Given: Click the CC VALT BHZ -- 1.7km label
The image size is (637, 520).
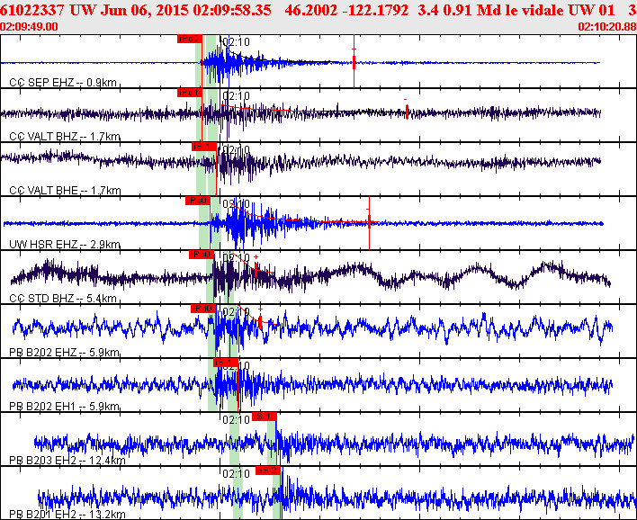Looking at the screenshot, I should tap(65, 137).
